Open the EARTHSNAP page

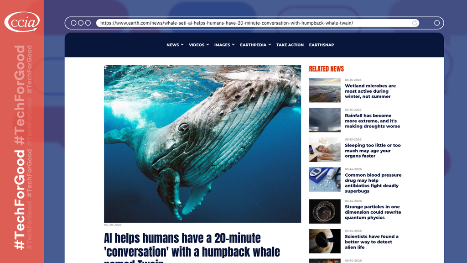point(322,45)
